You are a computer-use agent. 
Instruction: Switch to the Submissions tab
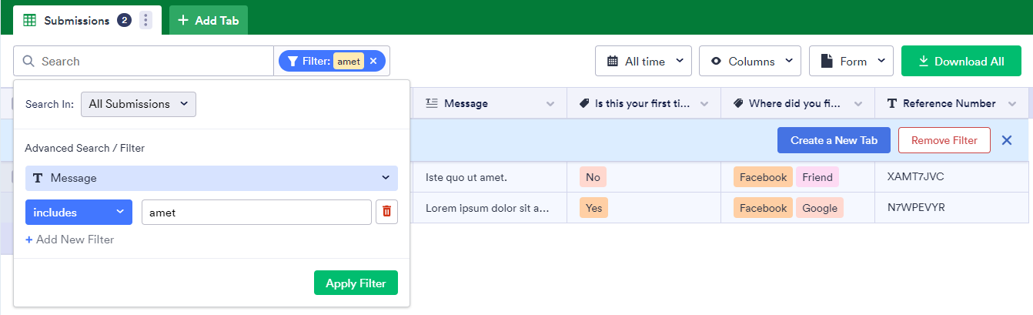(76, 21)
